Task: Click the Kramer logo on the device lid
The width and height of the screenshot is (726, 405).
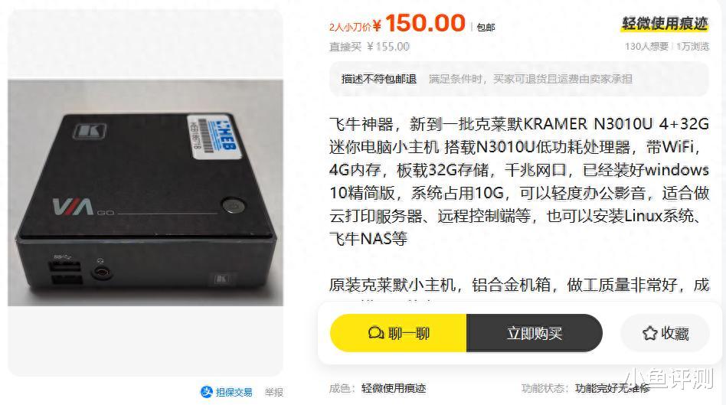Action: tap(90, 132)
